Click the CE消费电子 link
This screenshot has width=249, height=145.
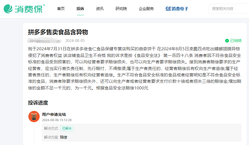(x=177, y=9)
